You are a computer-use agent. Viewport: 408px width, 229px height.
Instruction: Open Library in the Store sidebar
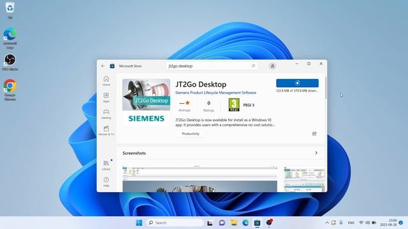(106, 165)
